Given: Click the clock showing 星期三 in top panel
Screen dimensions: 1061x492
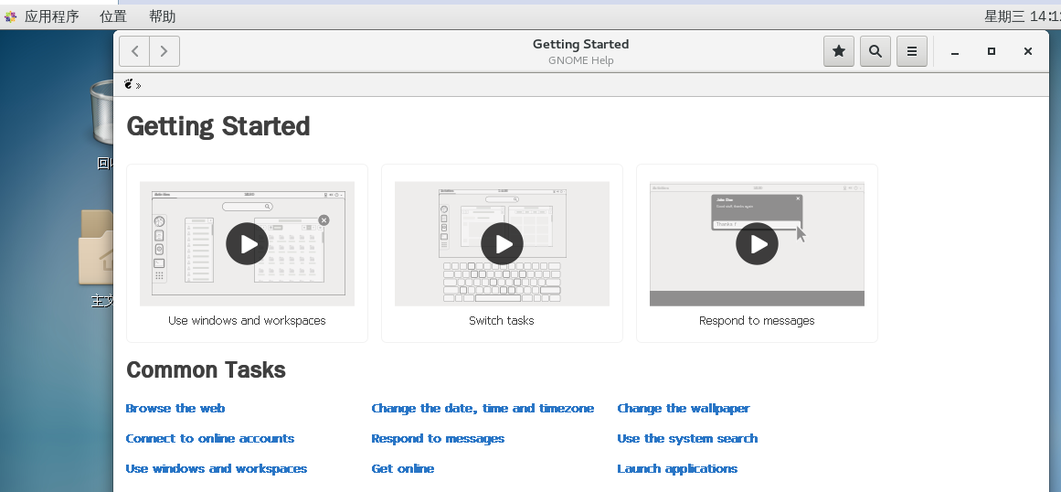Looking at the screenshot, I should [x=1022, y=16].
